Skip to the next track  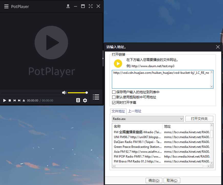(19, 100)
